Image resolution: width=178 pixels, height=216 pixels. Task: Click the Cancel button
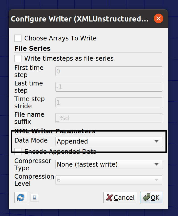[120, 198]
